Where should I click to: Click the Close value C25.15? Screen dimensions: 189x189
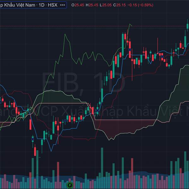pos(119,5)
